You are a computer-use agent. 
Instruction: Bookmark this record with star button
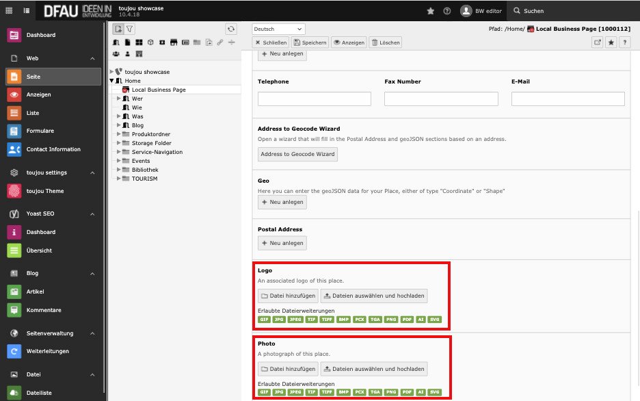(611, 42)
